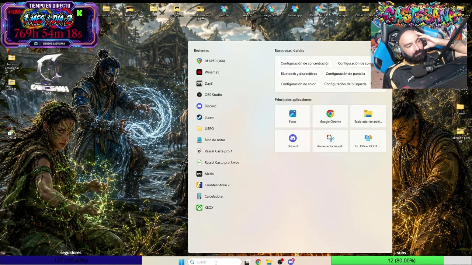Image resolution: width=472 pixels, height=265 pixels.
Task: Select the relax desktop folder
Action: click(153, 11)
